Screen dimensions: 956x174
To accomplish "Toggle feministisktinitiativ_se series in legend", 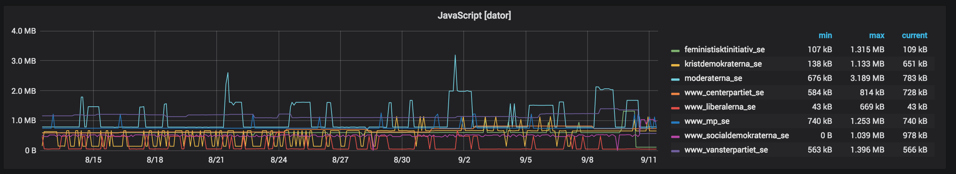I will tap(724, 50).
